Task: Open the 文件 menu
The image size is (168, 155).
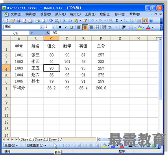Action: (16, 14)
